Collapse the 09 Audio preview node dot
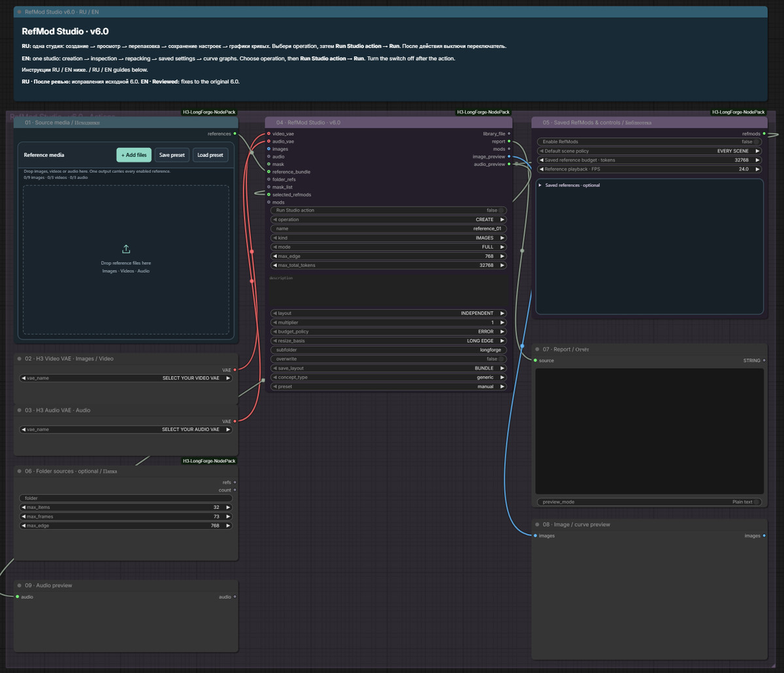Image resolution: width=784 pixels, height=673 pixels. [x=20, y=585]
